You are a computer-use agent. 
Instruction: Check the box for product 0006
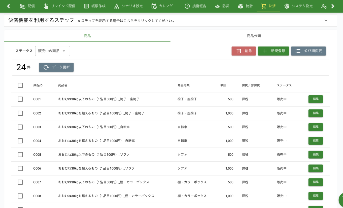coord(20,168)
